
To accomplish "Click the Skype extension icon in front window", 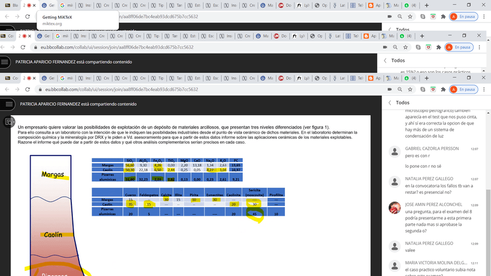I will [x=423, y=90].
